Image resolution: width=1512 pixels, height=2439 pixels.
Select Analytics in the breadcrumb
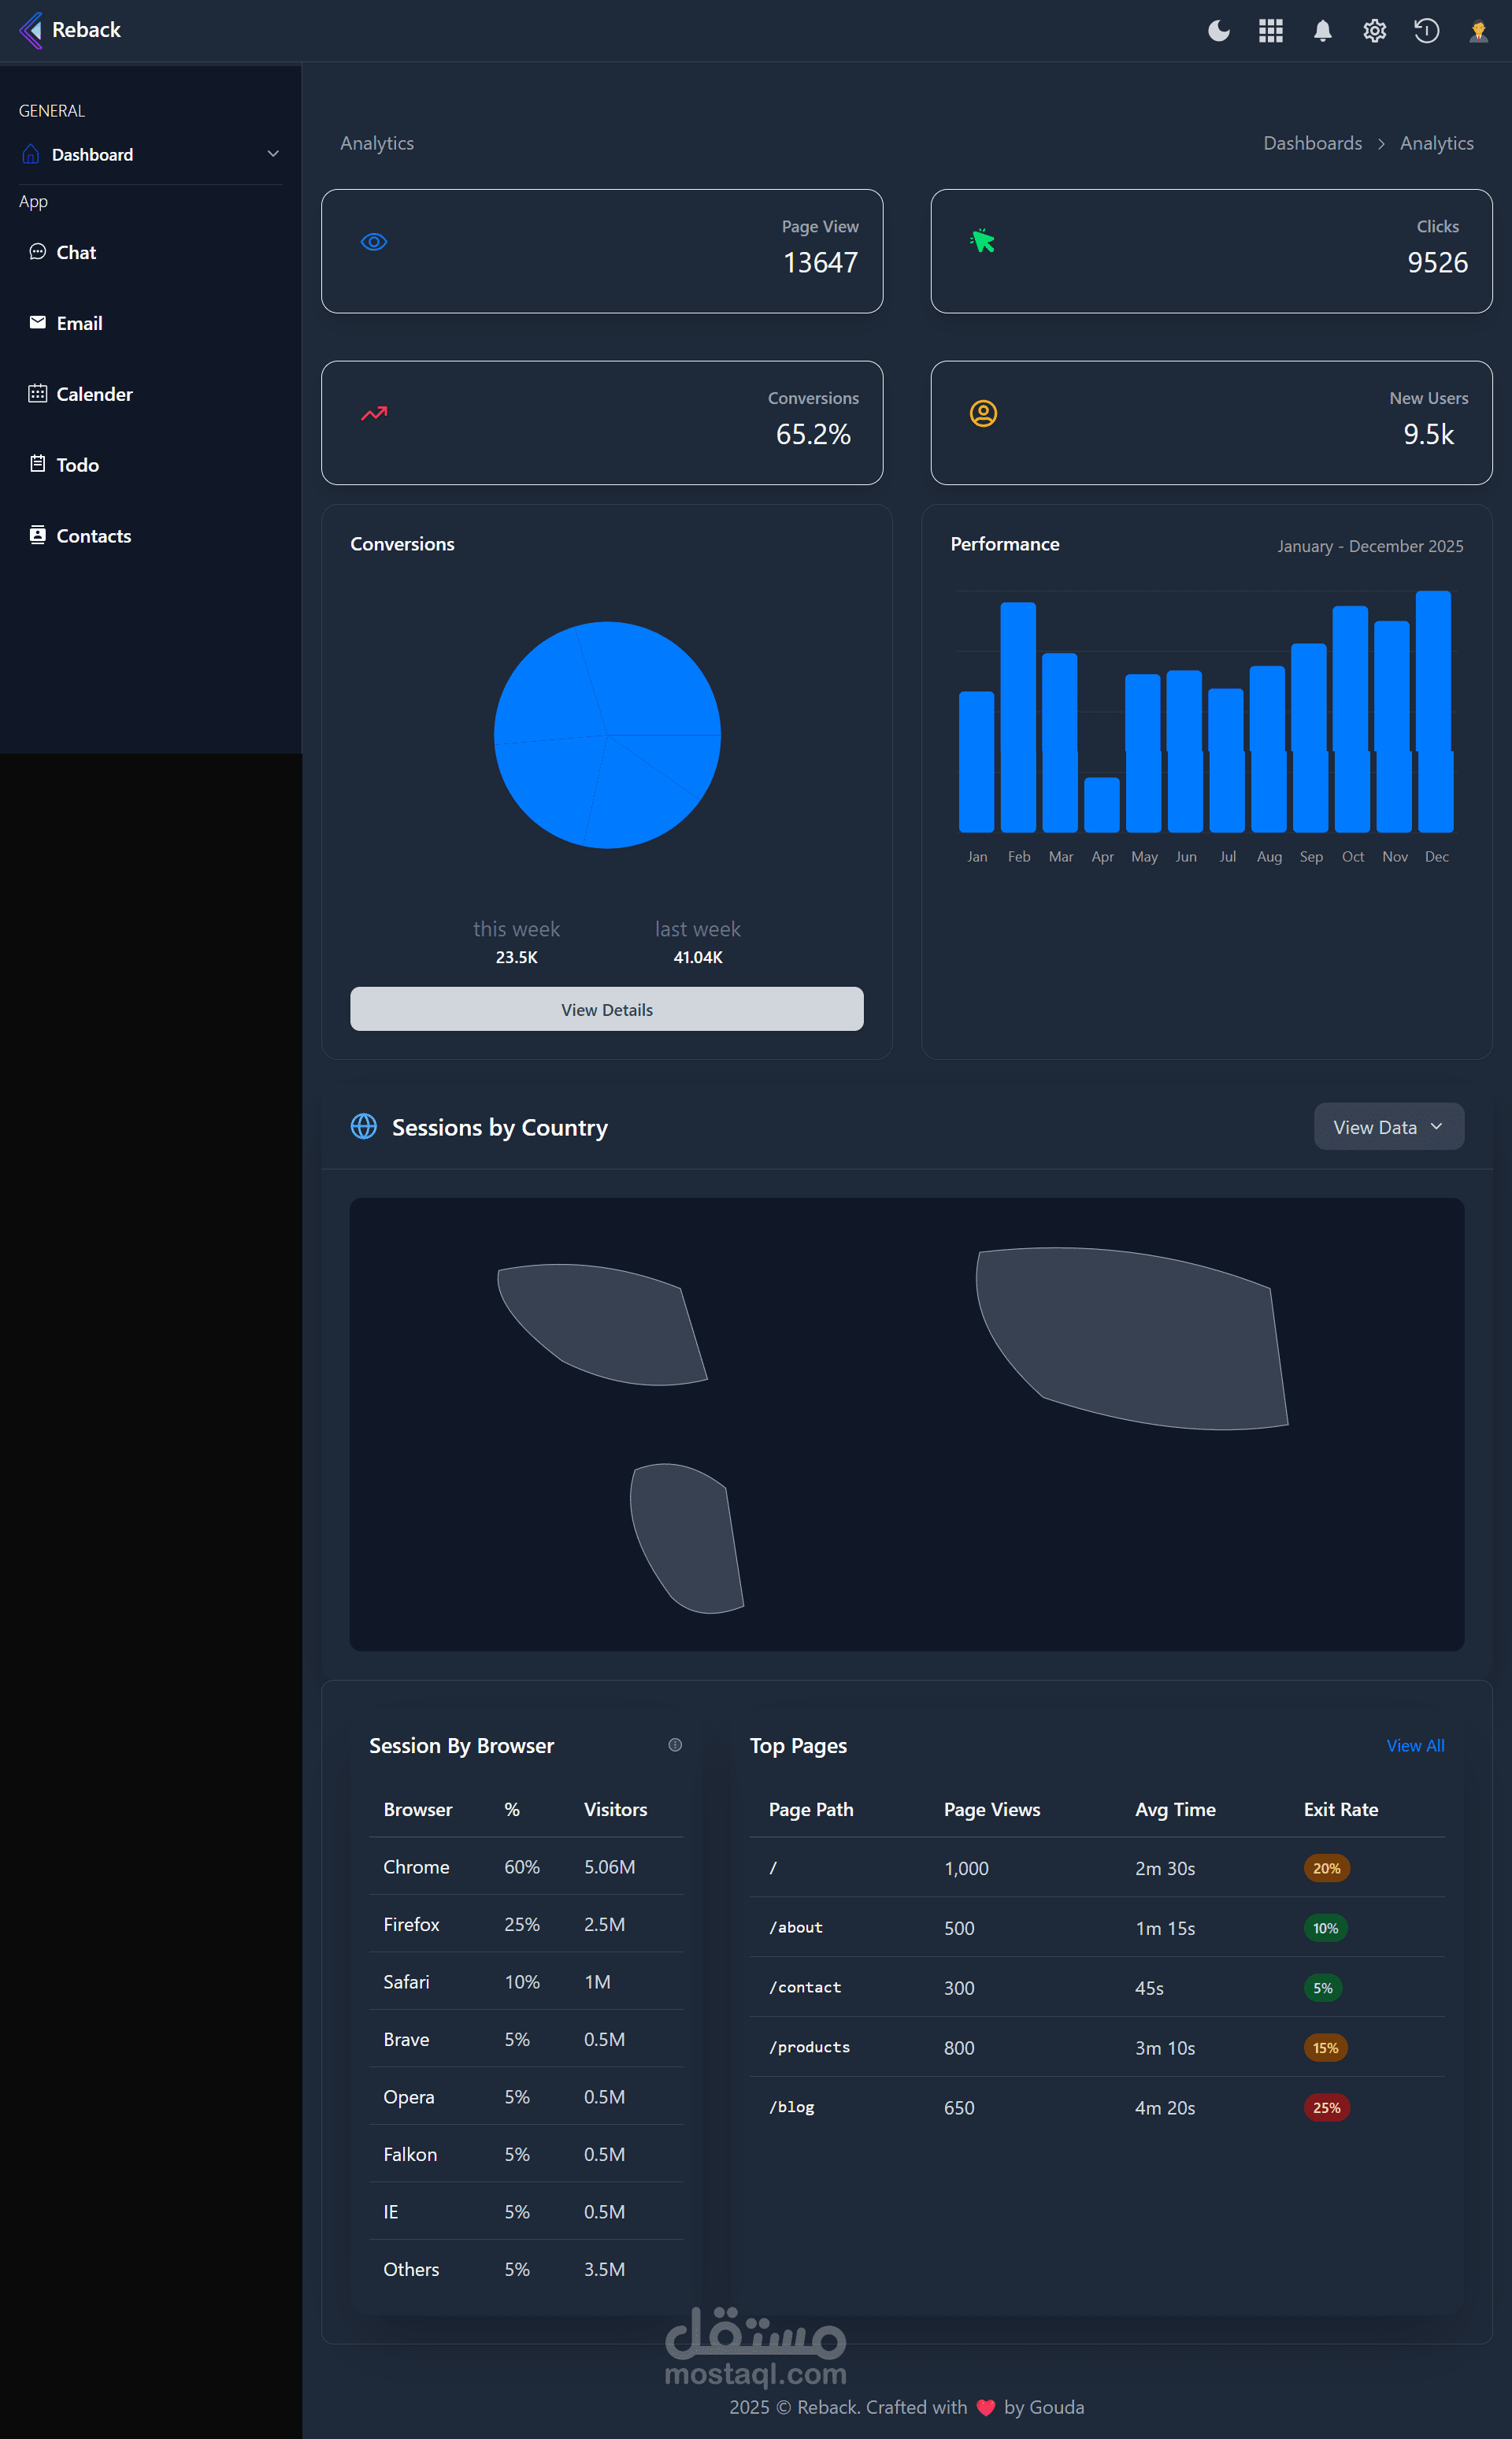click(x=1436, y=142)
